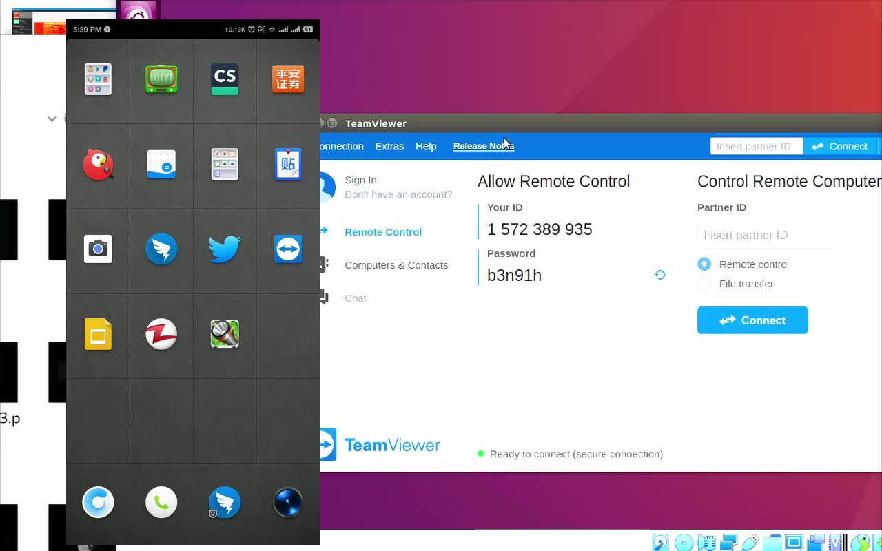The height and width of the screenshot is (551, 882).
Task: Click the VirtualBox mouse integration status icon
Action: point(860,543)
